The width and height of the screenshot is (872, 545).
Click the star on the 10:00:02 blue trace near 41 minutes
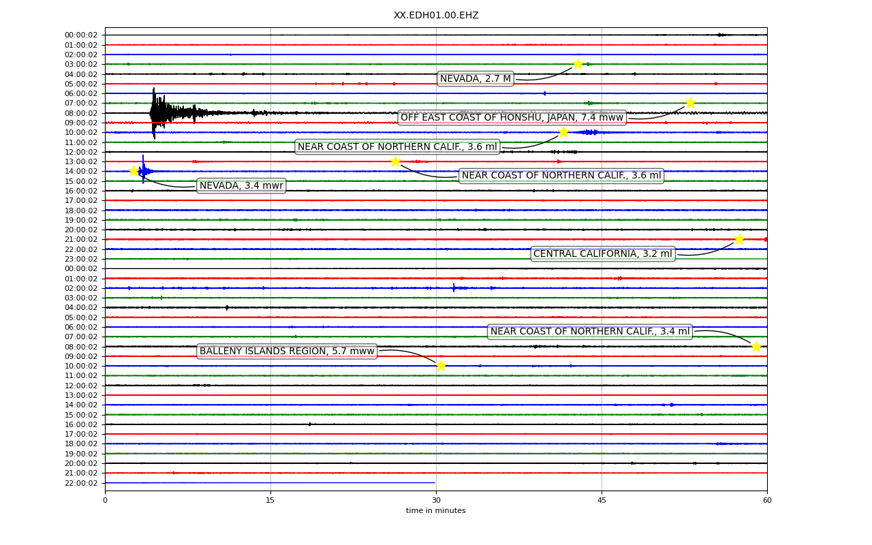[563, 132]
